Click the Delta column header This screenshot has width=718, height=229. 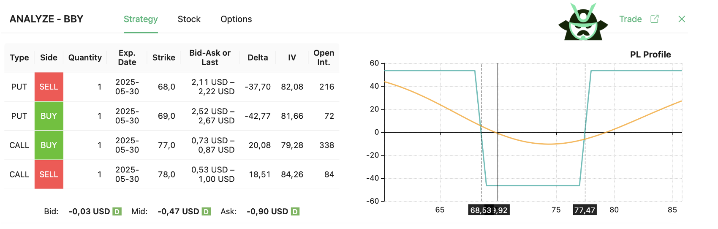(258, 57)
